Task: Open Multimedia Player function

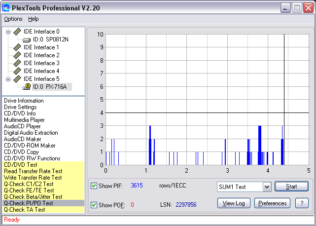Action: click(x=24, y=120)
